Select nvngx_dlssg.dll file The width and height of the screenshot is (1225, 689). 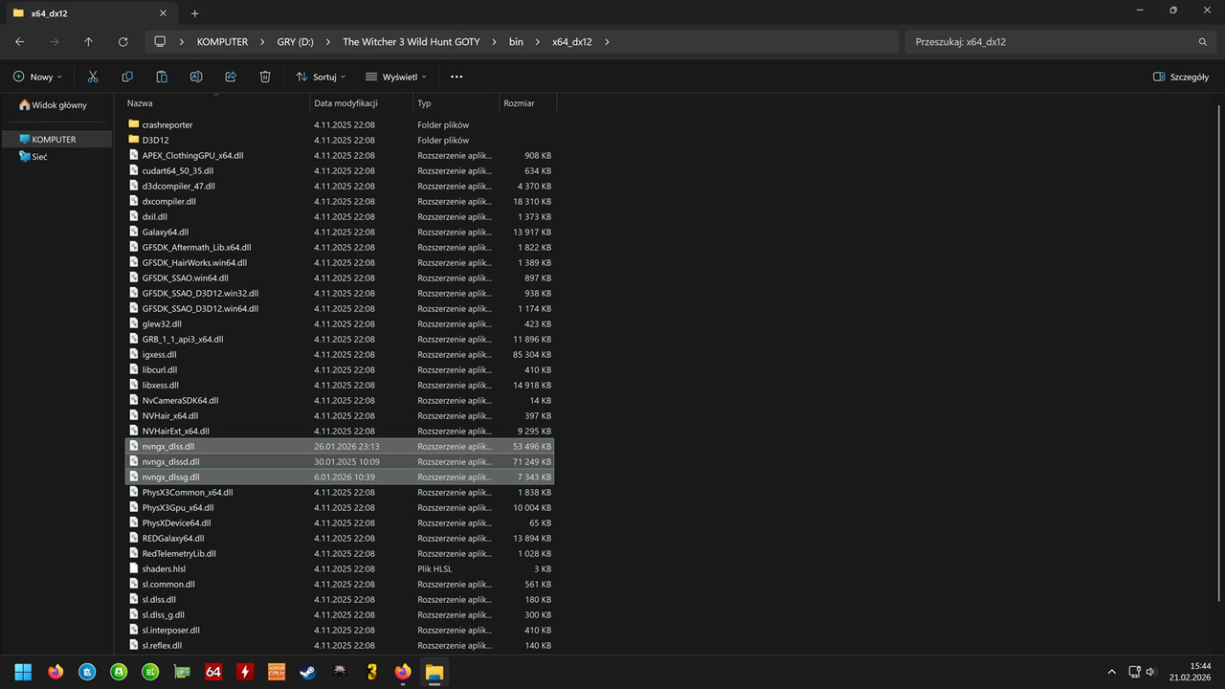pos(340,477)
